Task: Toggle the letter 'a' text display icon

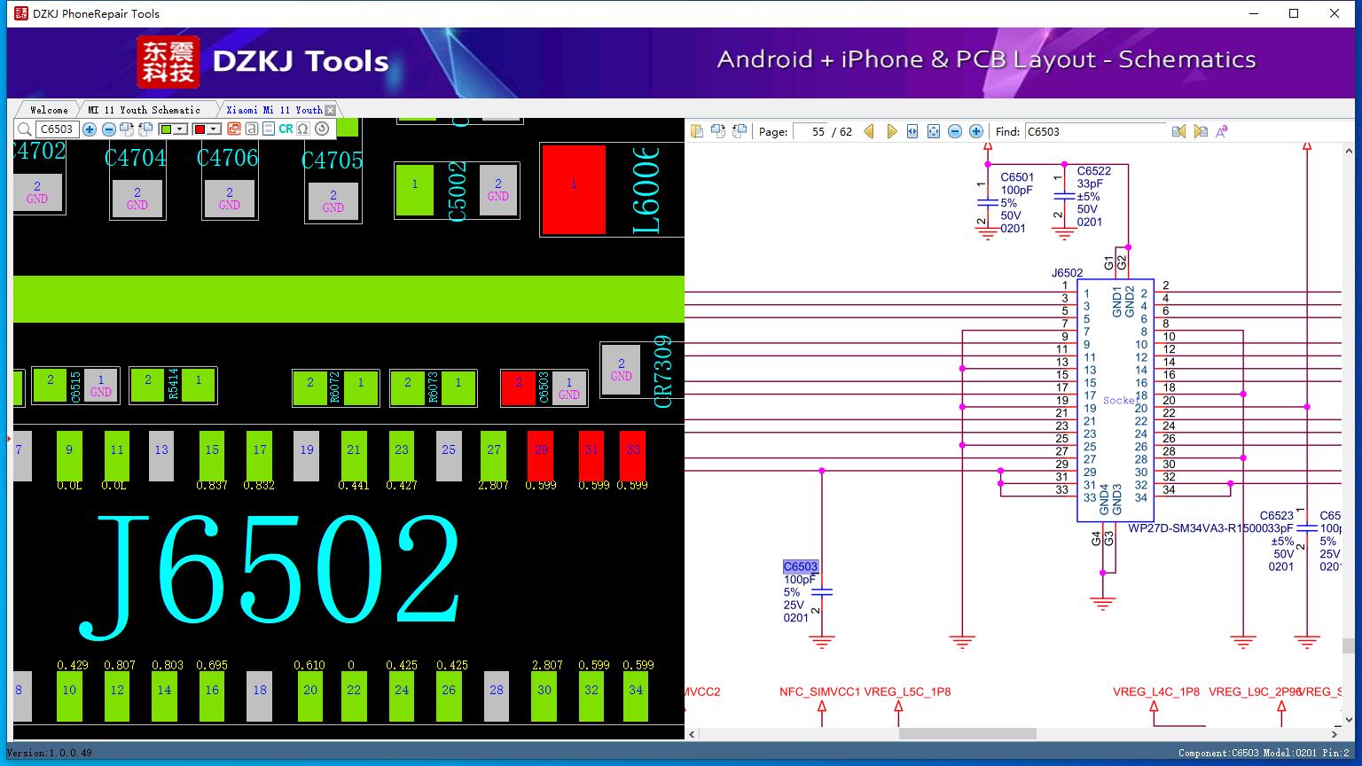Action: click(x=252, y=129)
